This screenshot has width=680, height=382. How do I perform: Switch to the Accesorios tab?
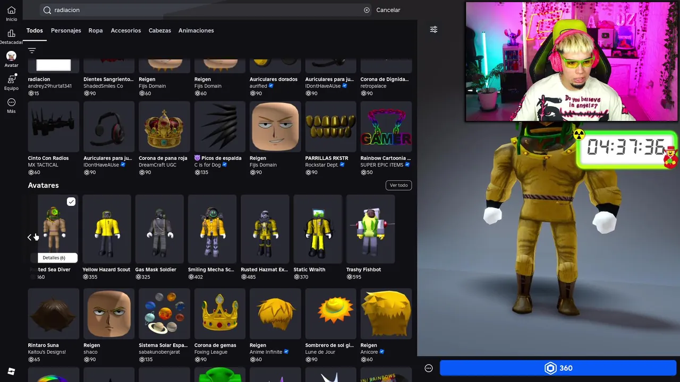pyautogui.click(x=126, y=30)
